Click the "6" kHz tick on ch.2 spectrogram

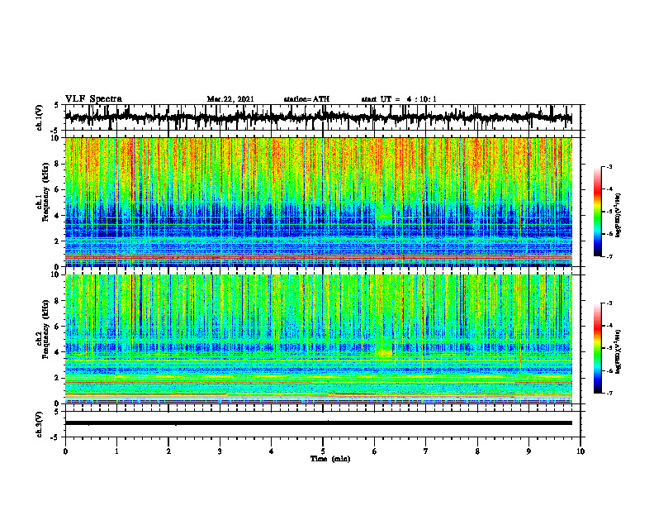pyautogui.click(x=58, y=327)
